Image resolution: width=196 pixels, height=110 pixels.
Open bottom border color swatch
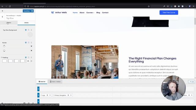tap(4, 50)
